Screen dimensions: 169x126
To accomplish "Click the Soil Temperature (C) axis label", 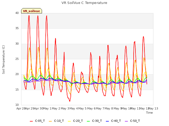I will click(x=3, y=60).
